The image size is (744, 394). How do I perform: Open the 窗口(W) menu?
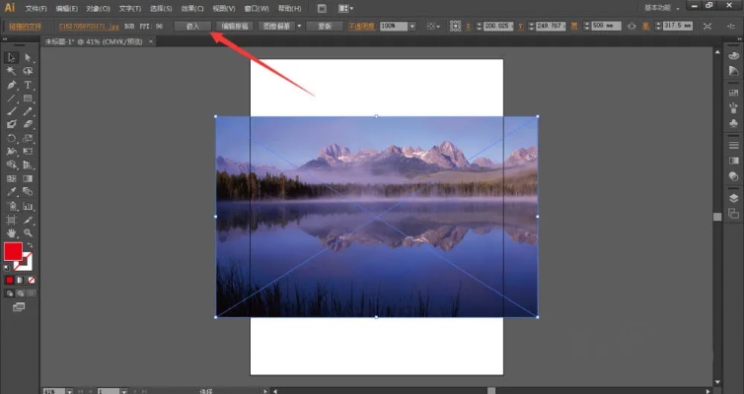[257, 9]
